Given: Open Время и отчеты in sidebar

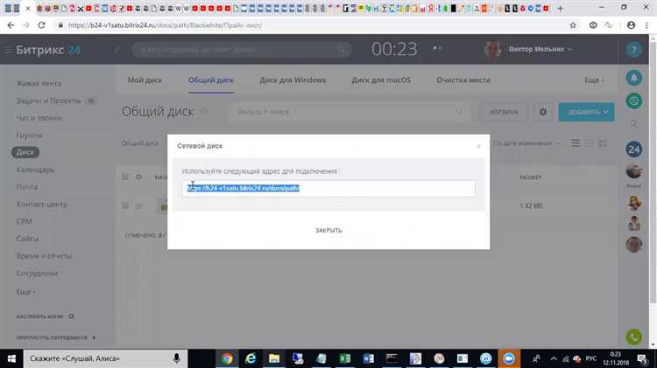Looking at the screenshot, I should [x=44, y=256].
